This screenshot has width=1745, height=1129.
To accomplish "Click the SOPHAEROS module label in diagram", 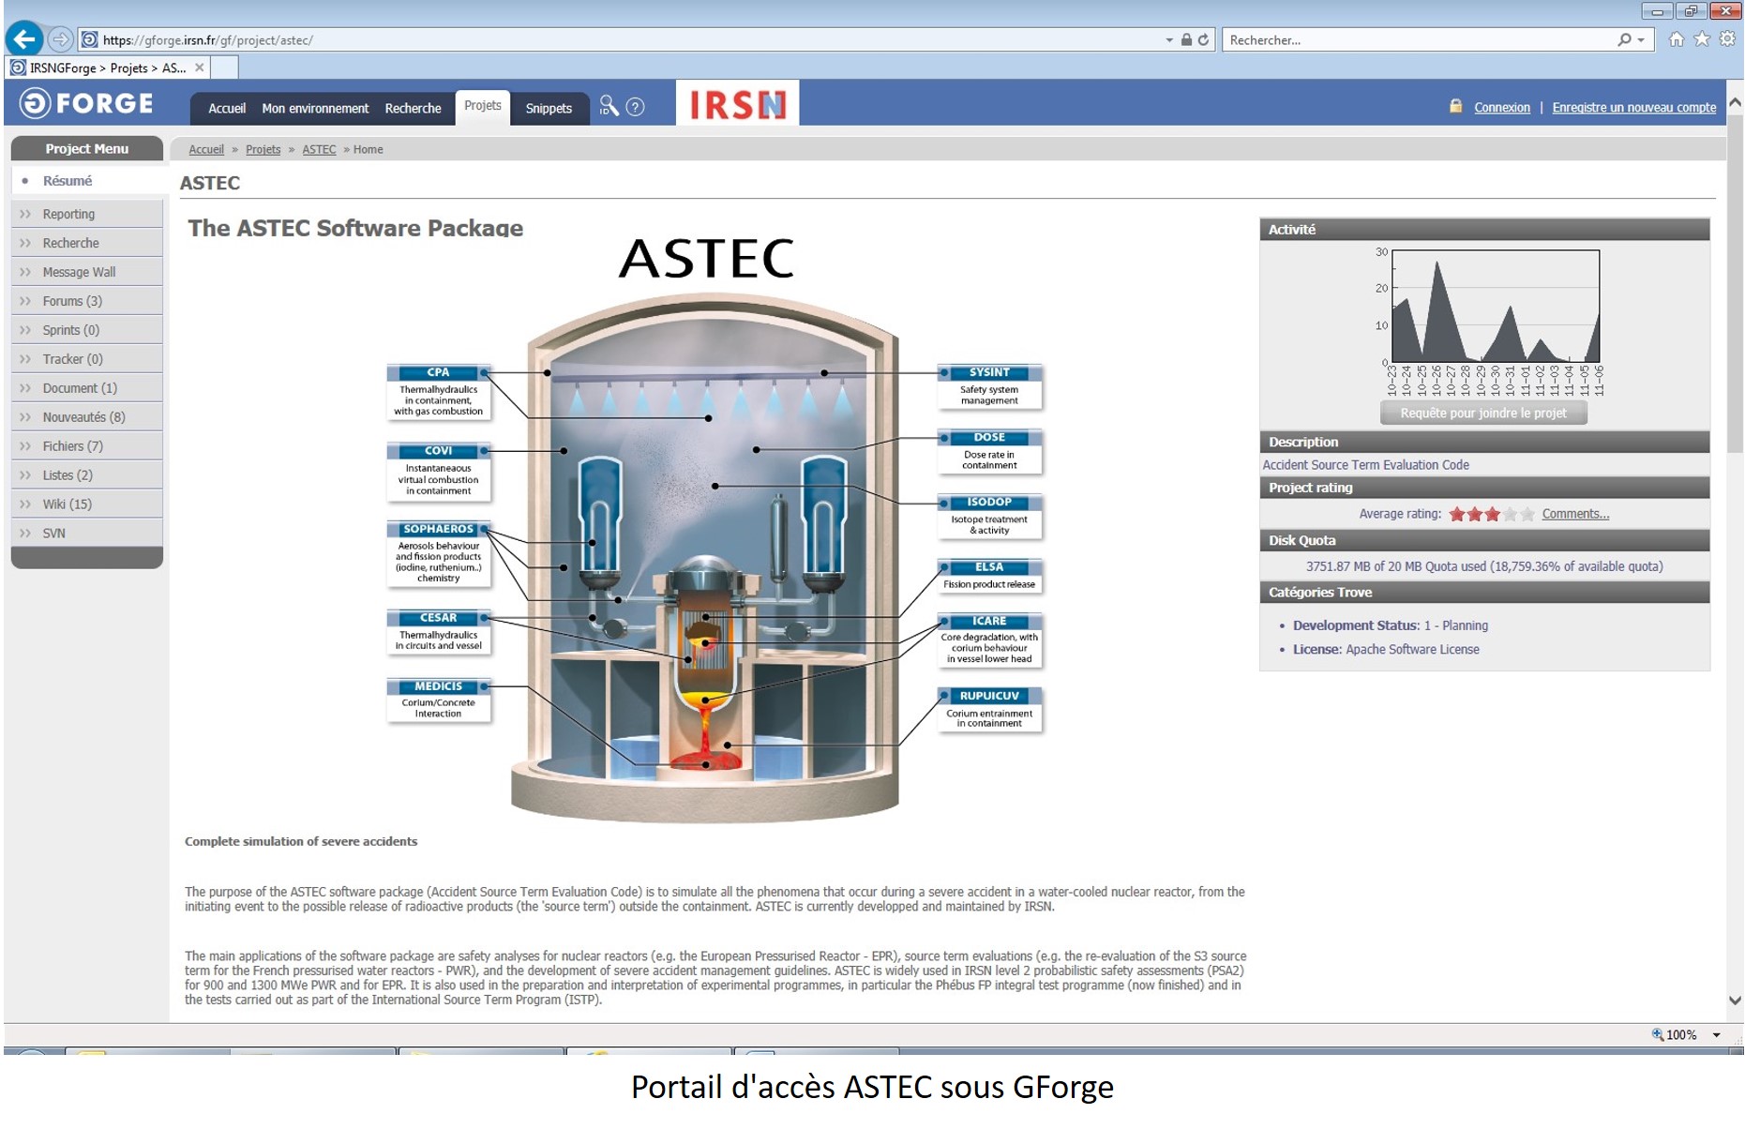I will pos(439,529).
